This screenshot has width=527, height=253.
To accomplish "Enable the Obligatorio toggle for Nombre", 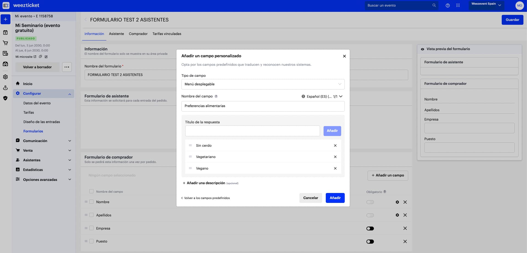I will (x=370, y=202).
